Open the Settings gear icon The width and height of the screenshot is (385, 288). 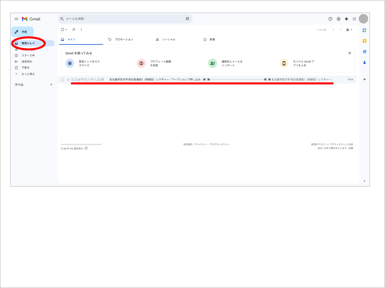tap(338, 19)
